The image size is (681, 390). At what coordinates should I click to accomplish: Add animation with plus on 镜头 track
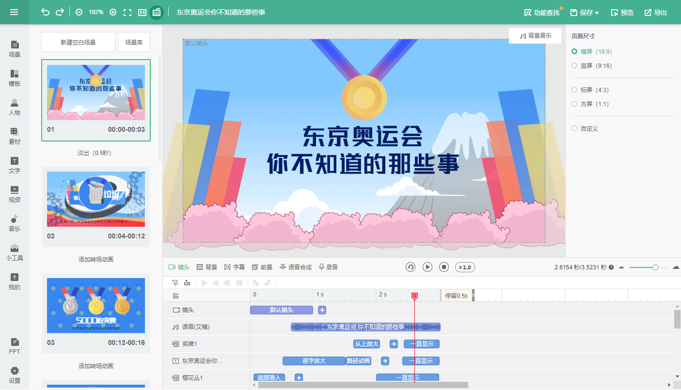pos(322,310)
